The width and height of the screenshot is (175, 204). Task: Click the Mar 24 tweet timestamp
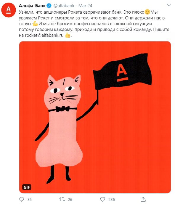click(x=85, y=6)
